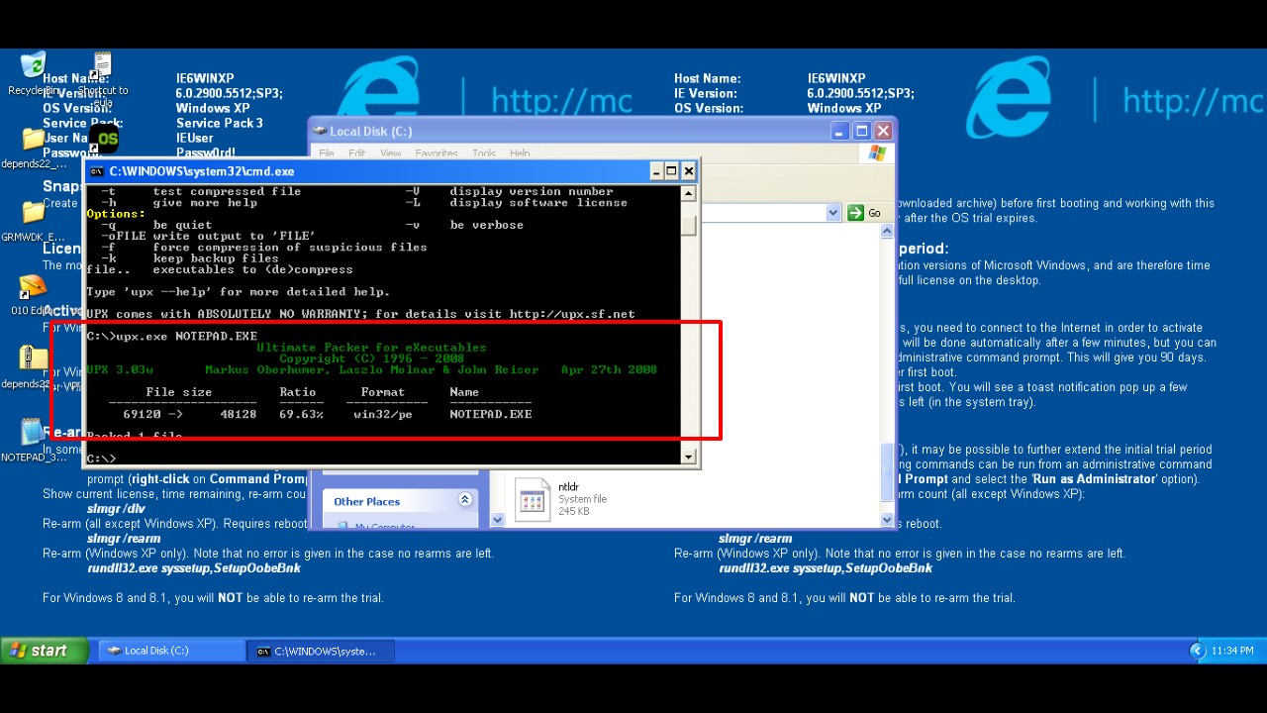Click the cmd.exe window title bar text
This screenshot has width=1267, height=713.
[202, 171]
